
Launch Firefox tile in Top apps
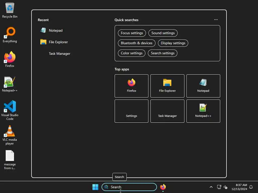point(132,86)
